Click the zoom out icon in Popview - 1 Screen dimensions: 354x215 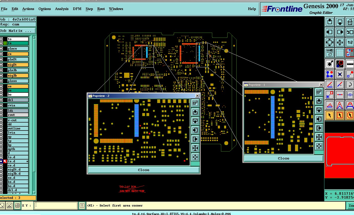319,146
